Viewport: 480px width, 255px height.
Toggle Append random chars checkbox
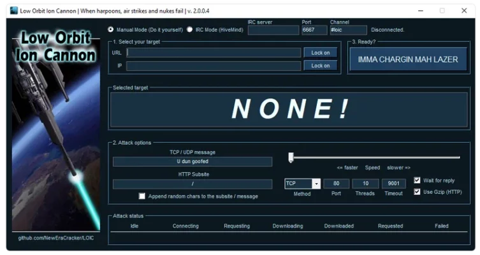coord(142,196)
